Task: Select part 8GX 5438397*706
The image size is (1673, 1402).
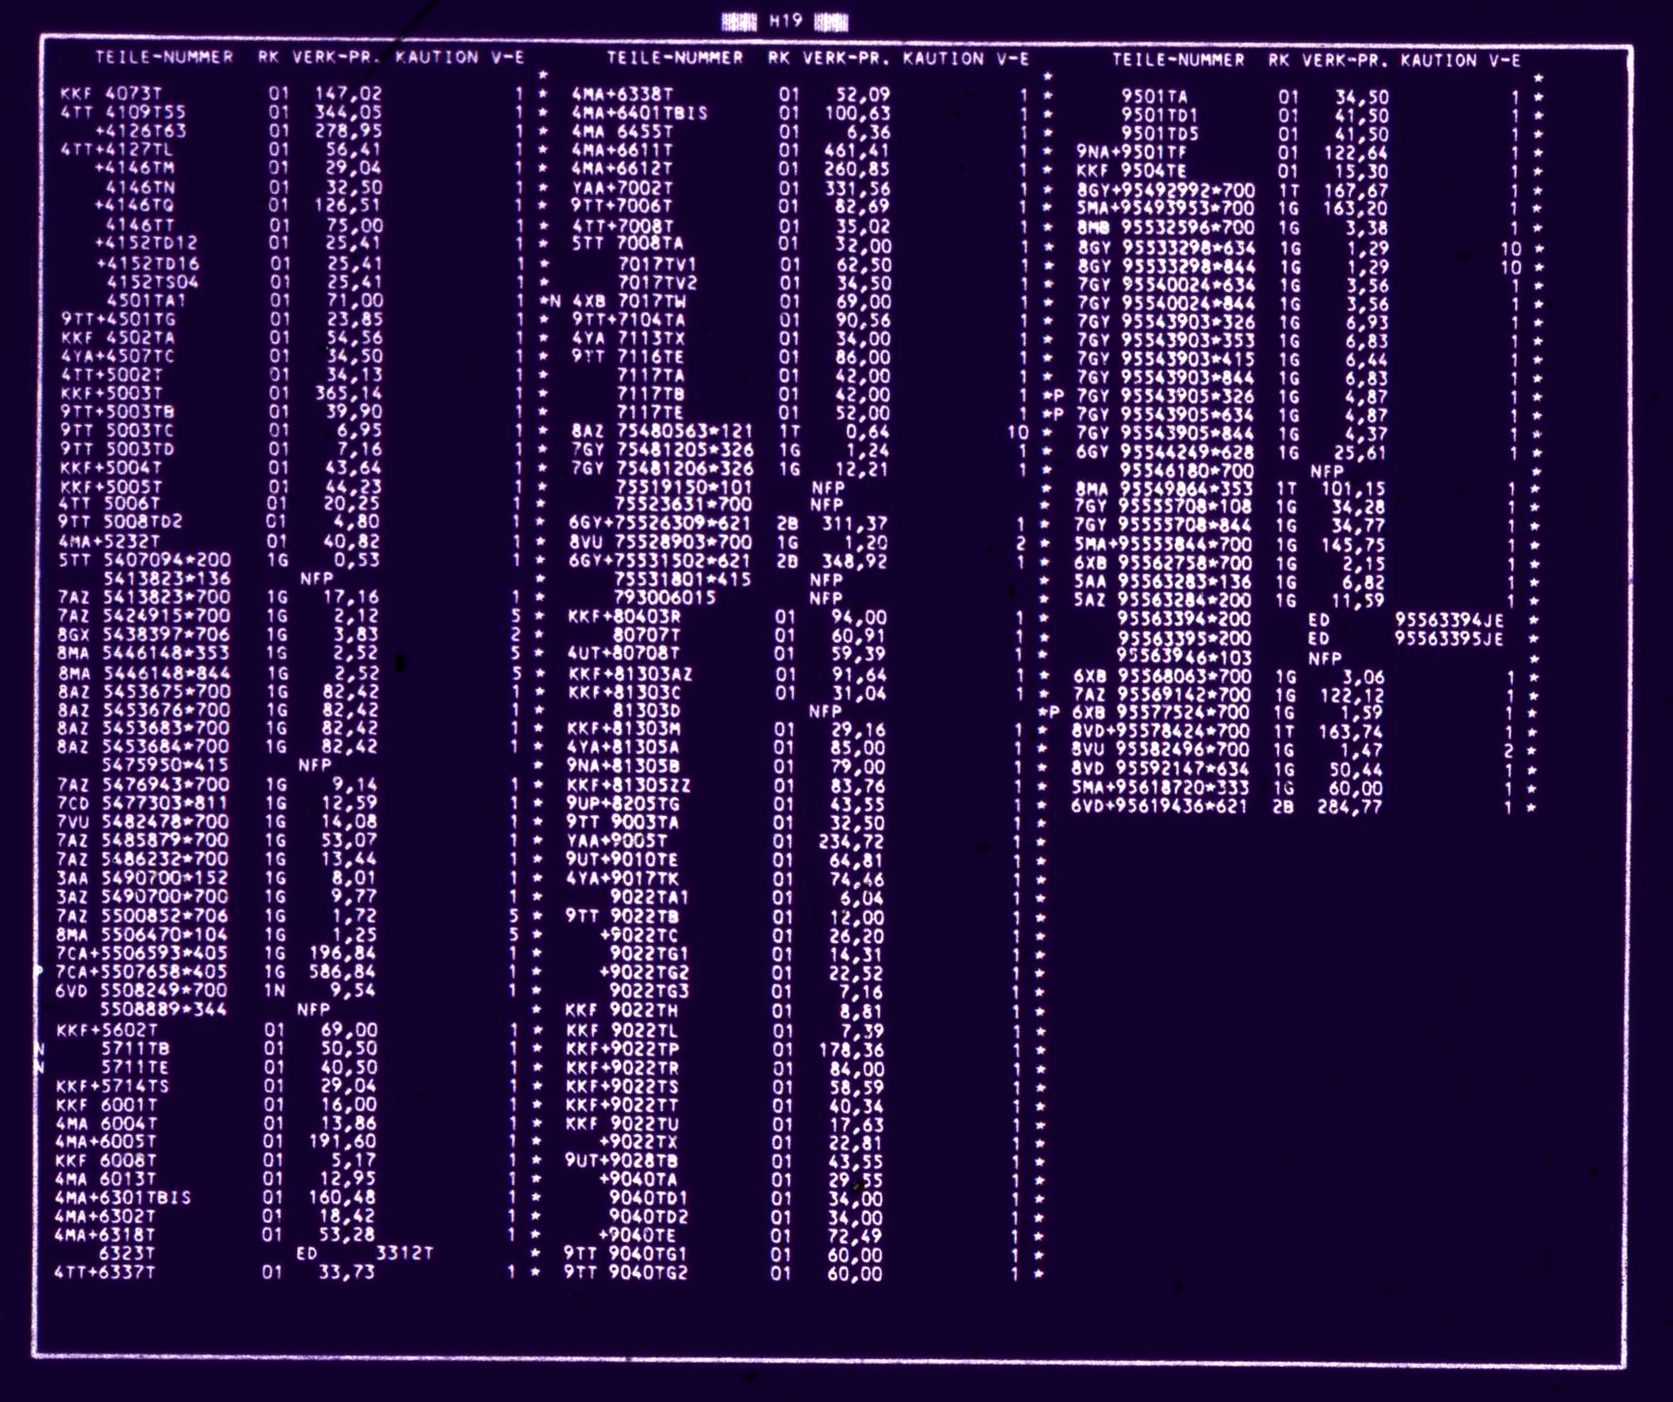Action: click(x=144, y=635)
